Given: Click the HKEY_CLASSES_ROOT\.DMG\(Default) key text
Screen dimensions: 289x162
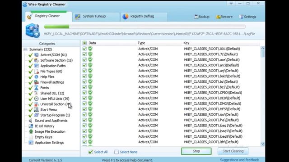Looking at the screenshot, I should click(213, 103).
